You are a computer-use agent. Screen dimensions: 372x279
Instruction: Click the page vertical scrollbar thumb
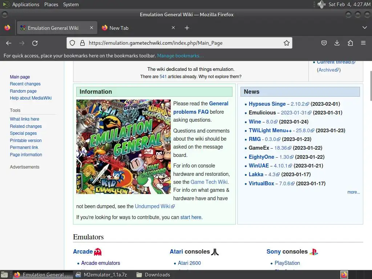tap(371, 86)
